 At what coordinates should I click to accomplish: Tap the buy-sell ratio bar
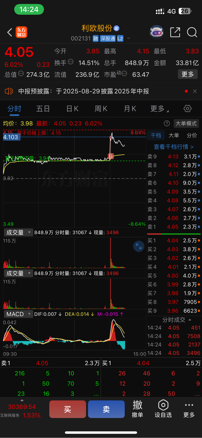tap(174, 234)
